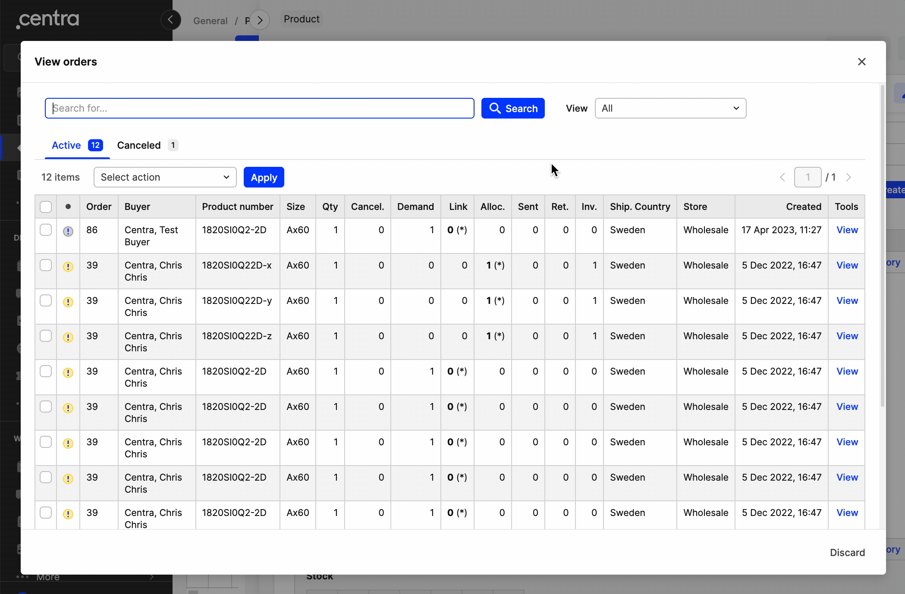
Task: Click the forward arrow beside breadcrumb
Action: (x=260, y=20)
